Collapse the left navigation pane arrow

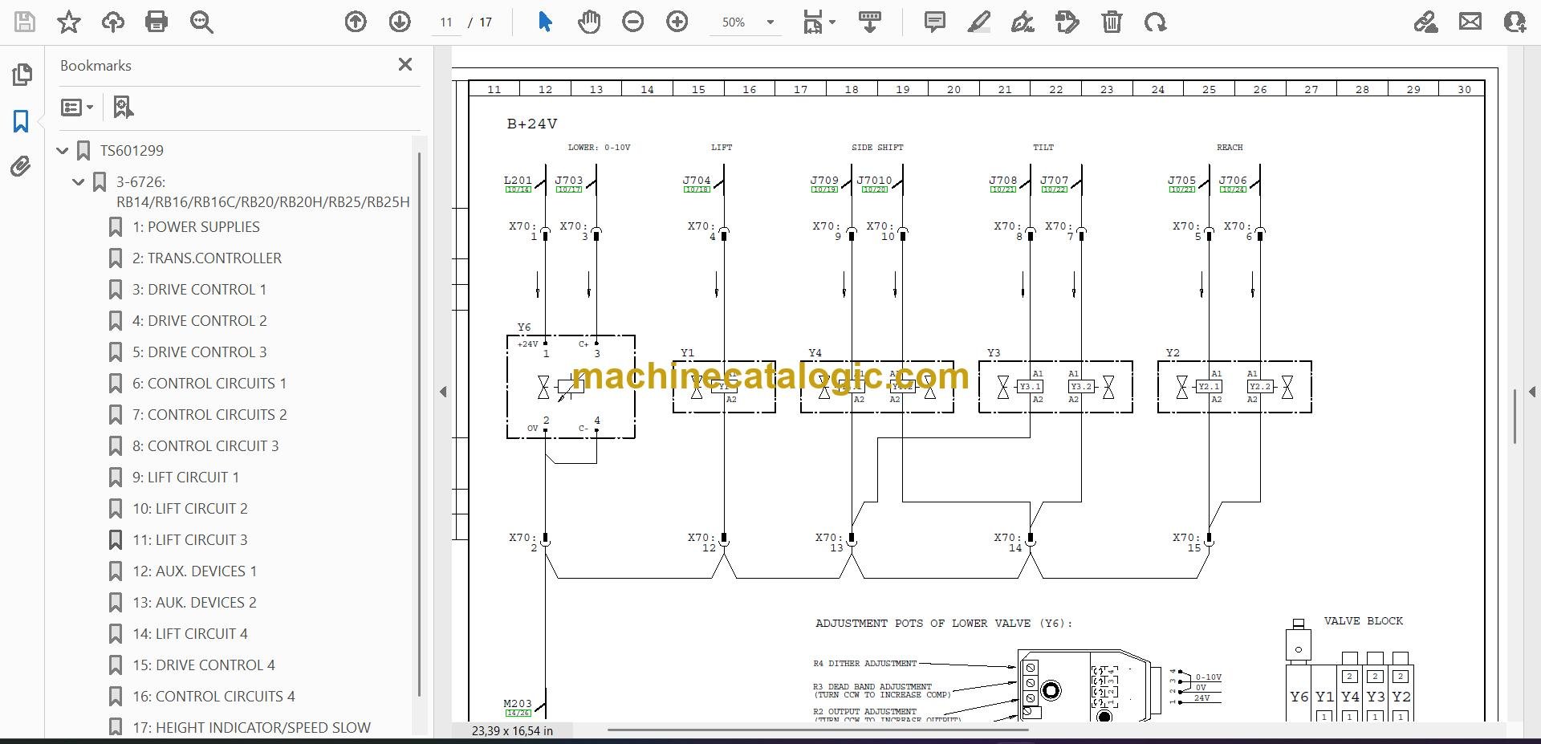coord(443,392)
